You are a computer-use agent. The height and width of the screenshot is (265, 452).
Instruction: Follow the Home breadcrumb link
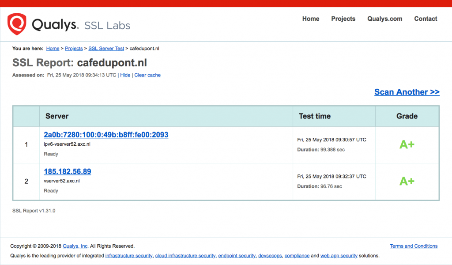point(53,49)
